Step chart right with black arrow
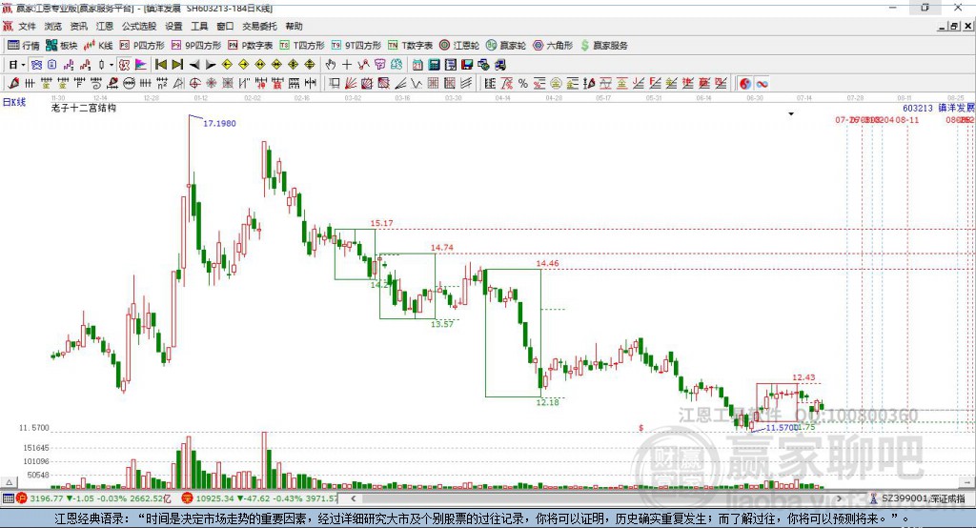Screen dimensions: 976x528 pyautogui.click(x=211, y=65)
